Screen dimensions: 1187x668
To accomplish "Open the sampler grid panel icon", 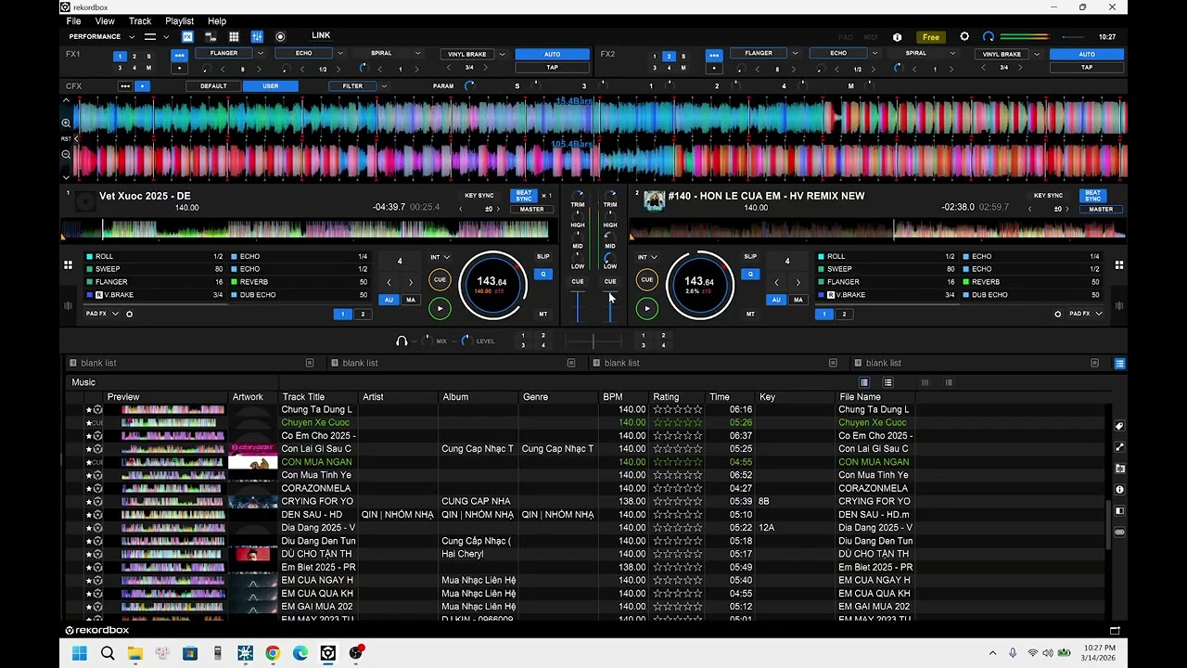I will (x=234, y=37).
